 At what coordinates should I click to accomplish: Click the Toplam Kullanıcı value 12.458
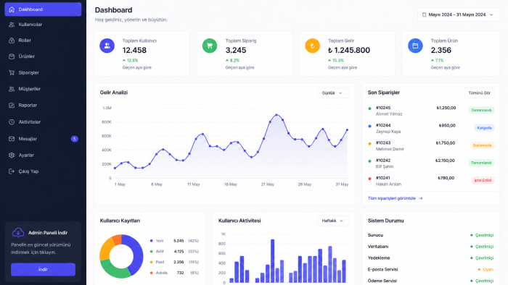pyautogui.click(x=134, y=51)
